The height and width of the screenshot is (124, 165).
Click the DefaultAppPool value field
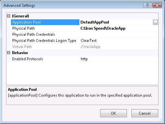[116, 22]
